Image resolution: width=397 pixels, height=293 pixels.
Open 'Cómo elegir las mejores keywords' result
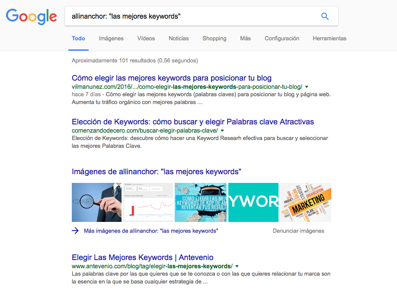tap(172, 78)
